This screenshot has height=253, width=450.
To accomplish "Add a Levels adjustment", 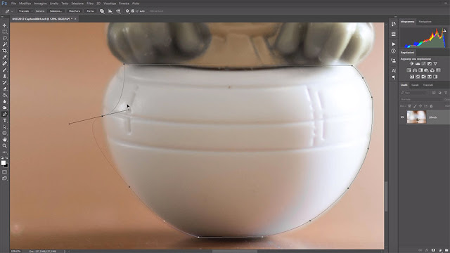I will click(x=418, y=64).
